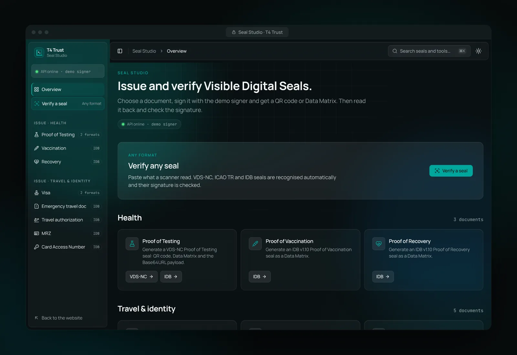Viewport: 517px width, 355px height.
Task: Open Emergency travel doc in the sidebar
Action: click(x=68, y=206)
